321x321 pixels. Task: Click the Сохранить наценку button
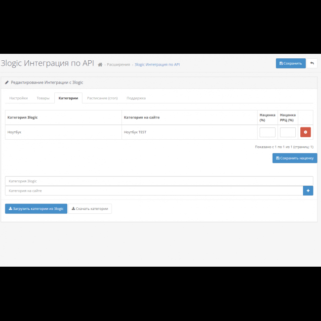pos(294,158)
